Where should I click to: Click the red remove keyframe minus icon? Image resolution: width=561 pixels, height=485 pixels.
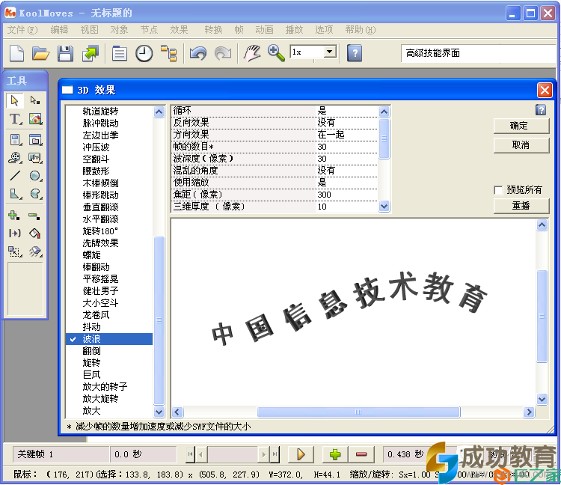[361, 454]
